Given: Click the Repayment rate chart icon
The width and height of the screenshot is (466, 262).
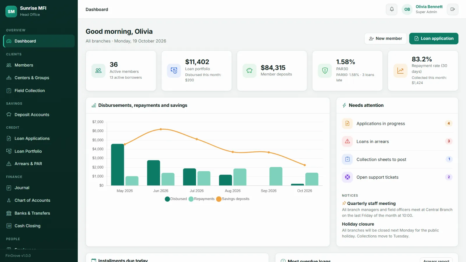Looking at the screenshot, I should coord(400,71).
